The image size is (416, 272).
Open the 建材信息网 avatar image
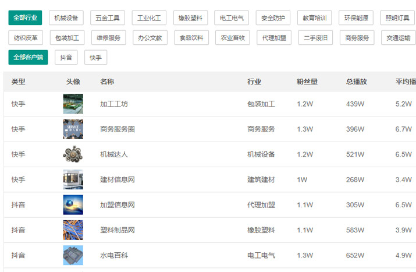[73, 179]
